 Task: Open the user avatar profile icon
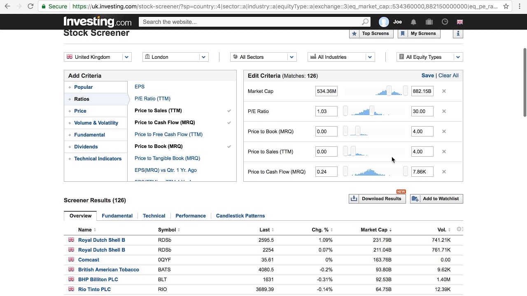click(384, 22)
